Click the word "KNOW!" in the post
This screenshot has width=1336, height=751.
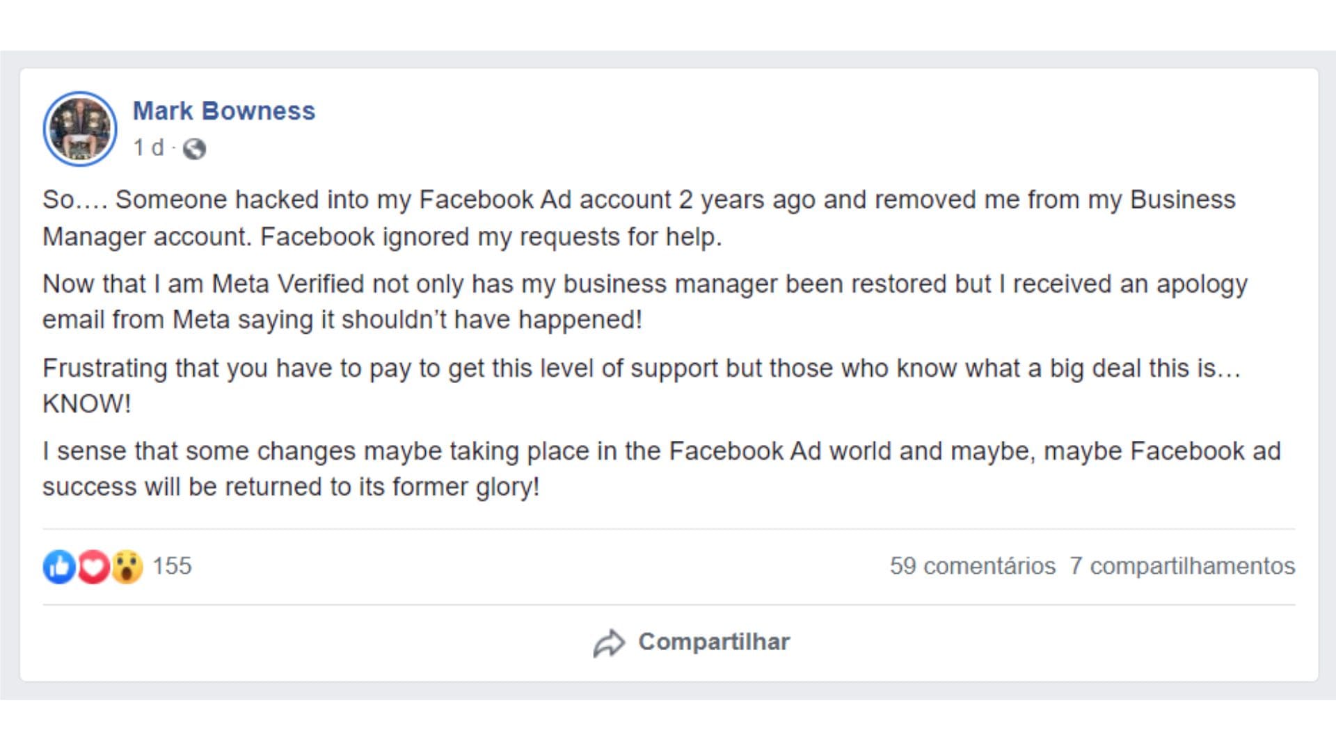(87, 404)
